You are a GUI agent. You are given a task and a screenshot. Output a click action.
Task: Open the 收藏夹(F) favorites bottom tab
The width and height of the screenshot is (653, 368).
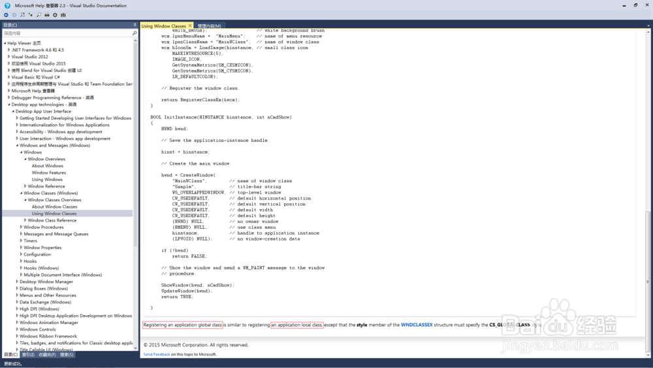(x=47, y=355)
